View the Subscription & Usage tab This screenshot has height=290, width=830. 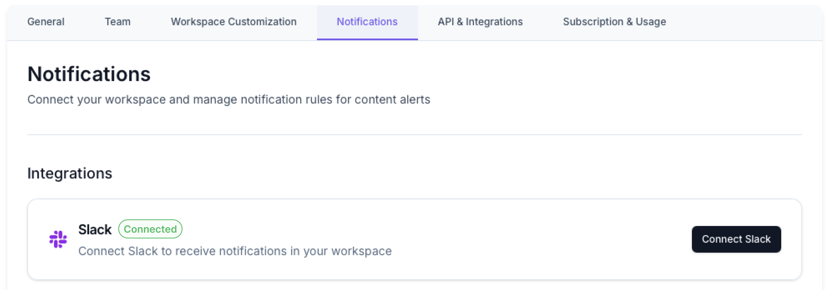click(x=614, y=22)
